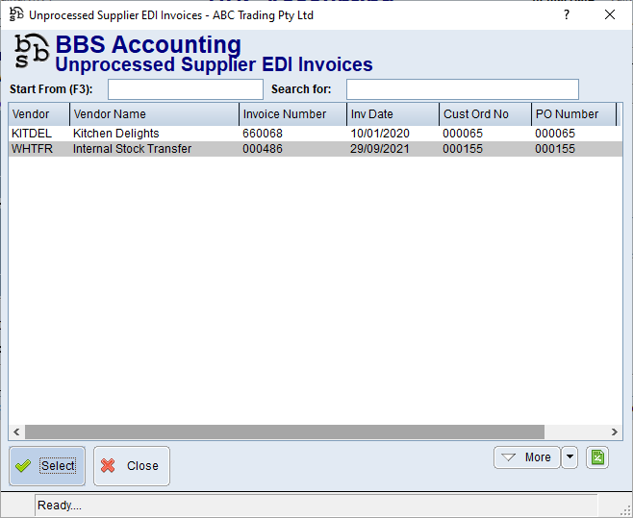Click the PO Number column header
Screen dimensions: 633x518
pyautogui.click(x=573, y=114)
